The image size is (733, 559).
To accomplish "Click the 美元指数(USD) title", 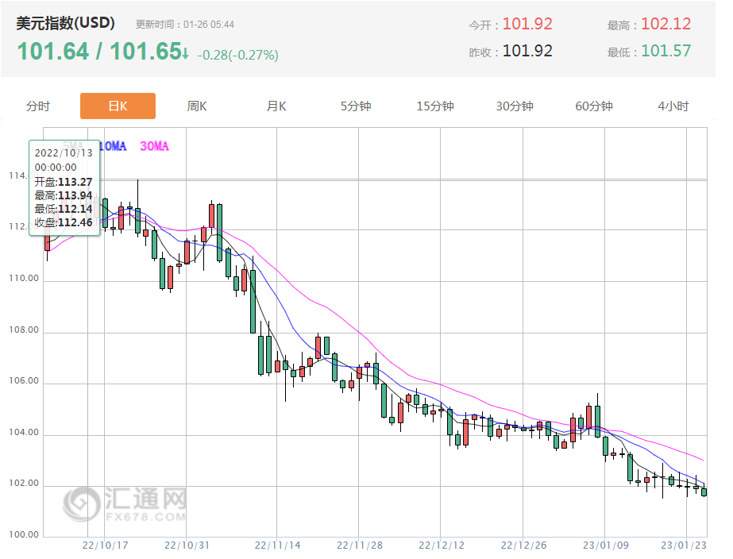I will [x=66, y=22].
